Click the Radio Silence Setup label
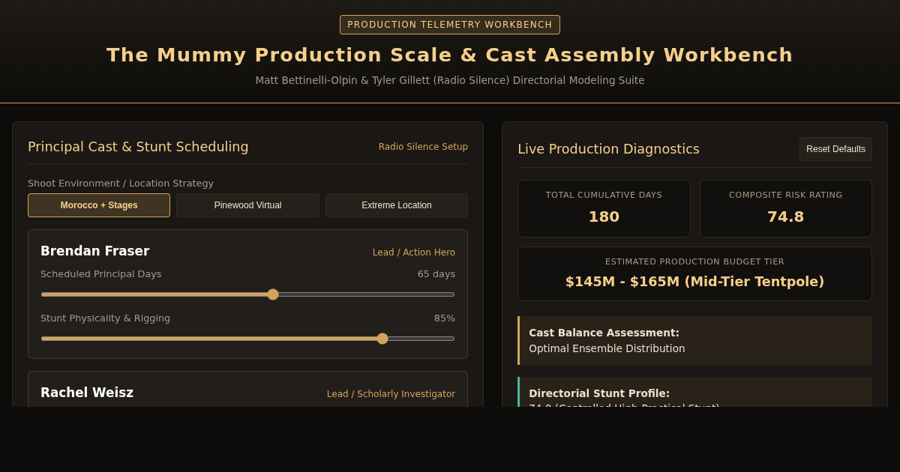The image size is (900, 472). (423, 147)
